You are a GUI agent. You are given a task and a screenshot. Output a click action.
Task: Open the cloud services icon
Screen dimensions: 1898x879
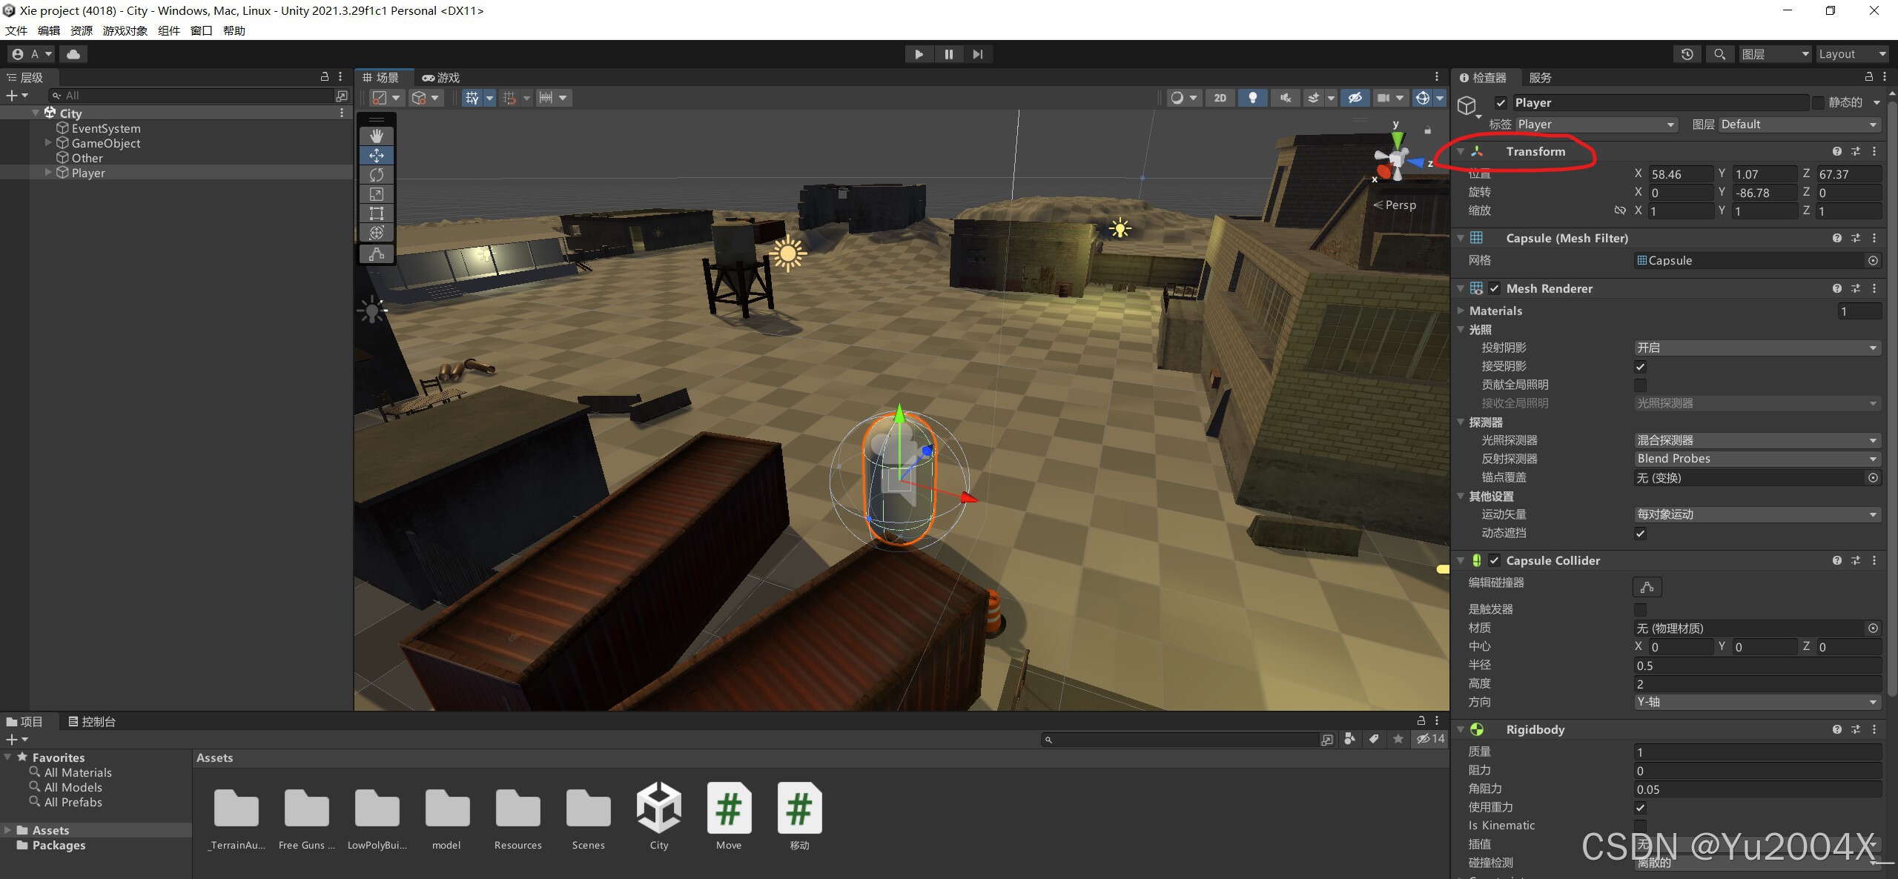pos(73,54)
